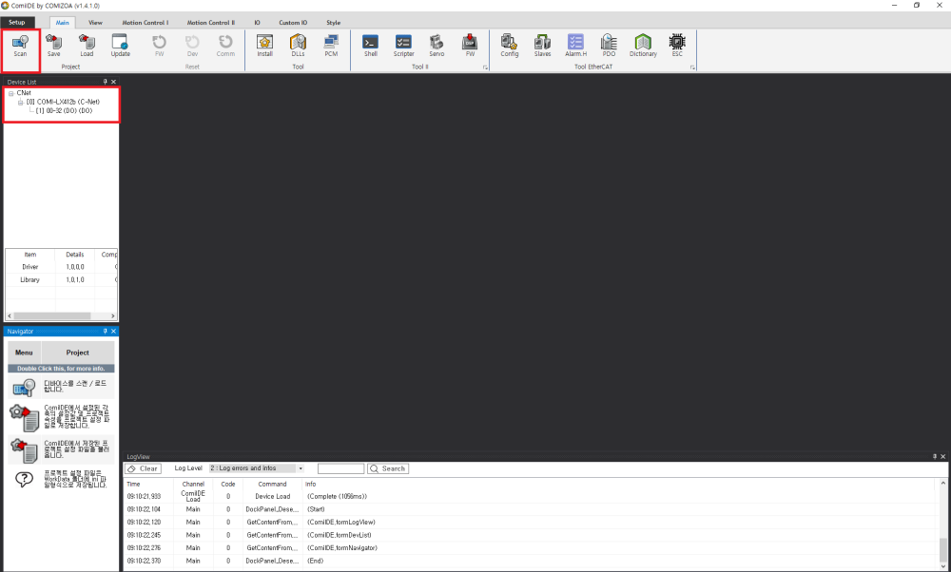
Task: Toggle pin on Navigator panel
Action: 106,332
